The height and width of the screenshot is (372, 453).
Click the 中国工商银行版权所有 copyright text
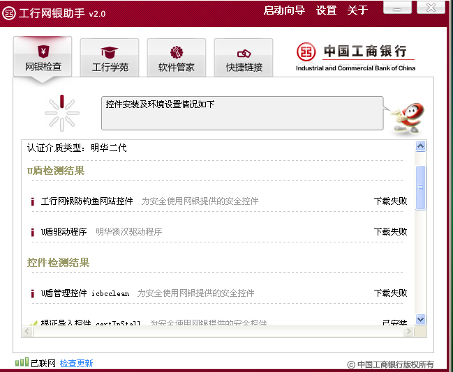point(391,364)
